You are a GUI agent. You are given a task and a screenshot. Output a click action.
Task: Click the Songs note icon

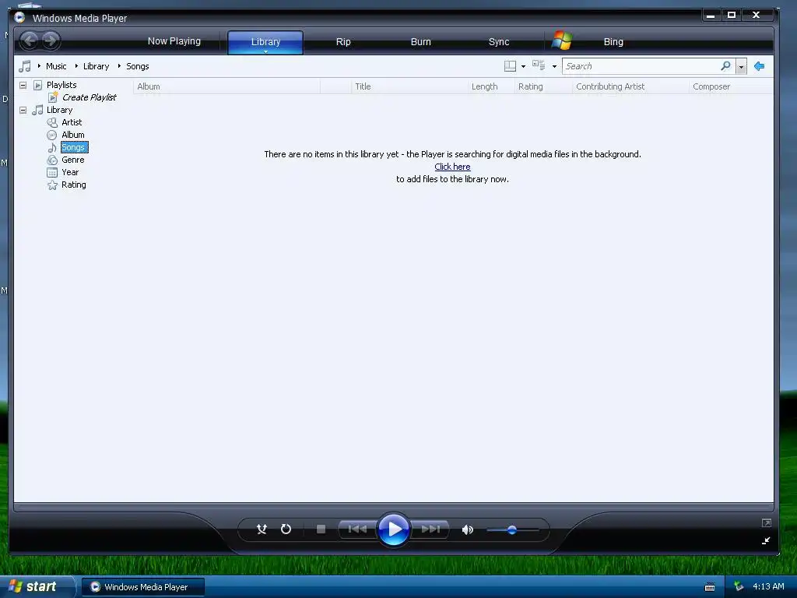coord(52,147)
